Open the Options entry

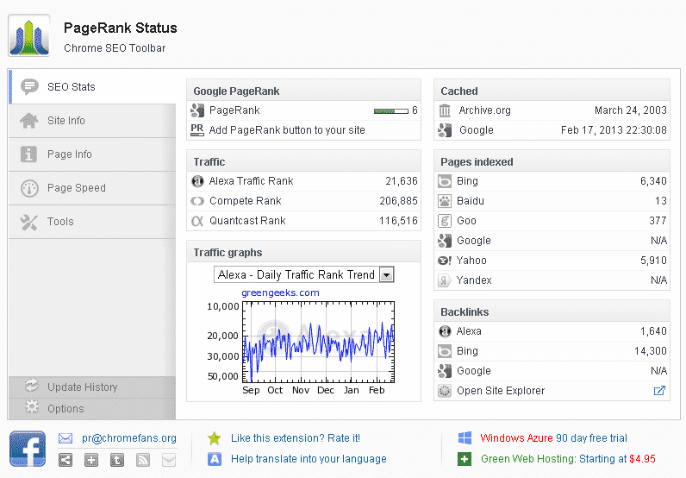click(92, 408)
